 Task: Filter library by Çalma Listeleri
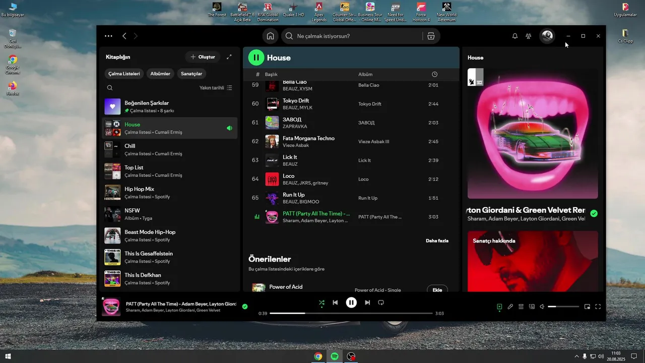click(124, 74)
